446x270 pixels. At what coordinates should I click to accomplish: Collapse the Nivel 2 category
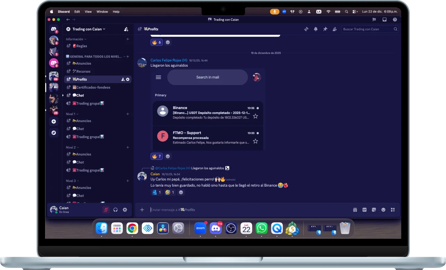click(72, 147)
